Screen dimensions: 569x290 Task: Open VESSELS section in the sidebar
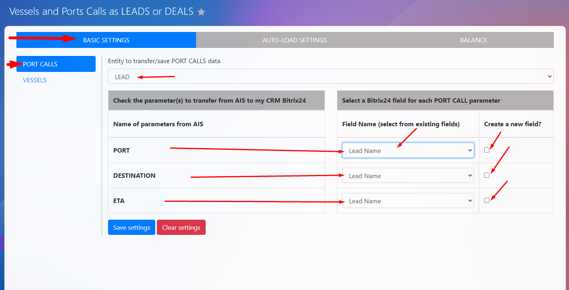click(35, 80)
